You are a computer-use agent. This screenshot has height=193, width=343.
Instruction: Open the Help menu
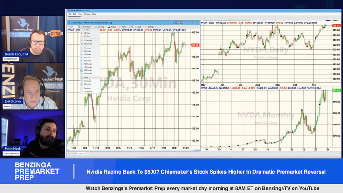pyautogui.click(x=94, y=14)
